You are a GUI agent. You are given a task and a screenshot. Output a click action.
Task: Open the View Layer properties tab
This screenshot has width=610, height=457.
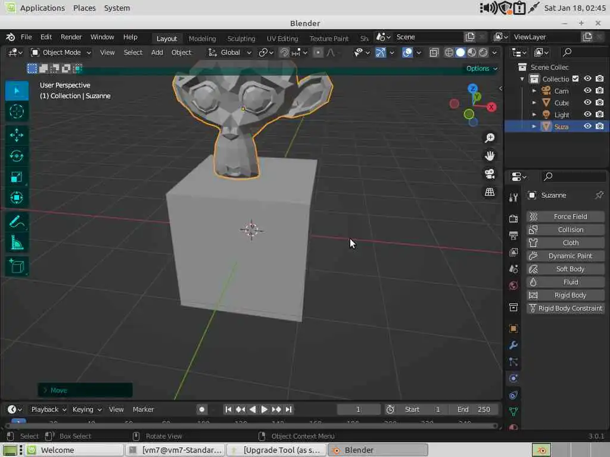[x=513, y=252]
